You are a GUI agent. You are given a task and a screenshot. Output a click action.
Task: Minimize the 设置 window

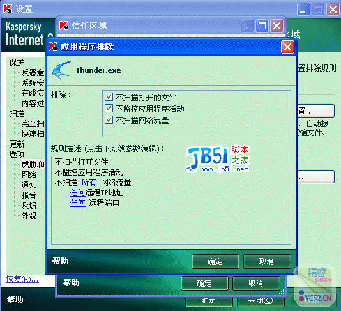click(x=303, y=9)
